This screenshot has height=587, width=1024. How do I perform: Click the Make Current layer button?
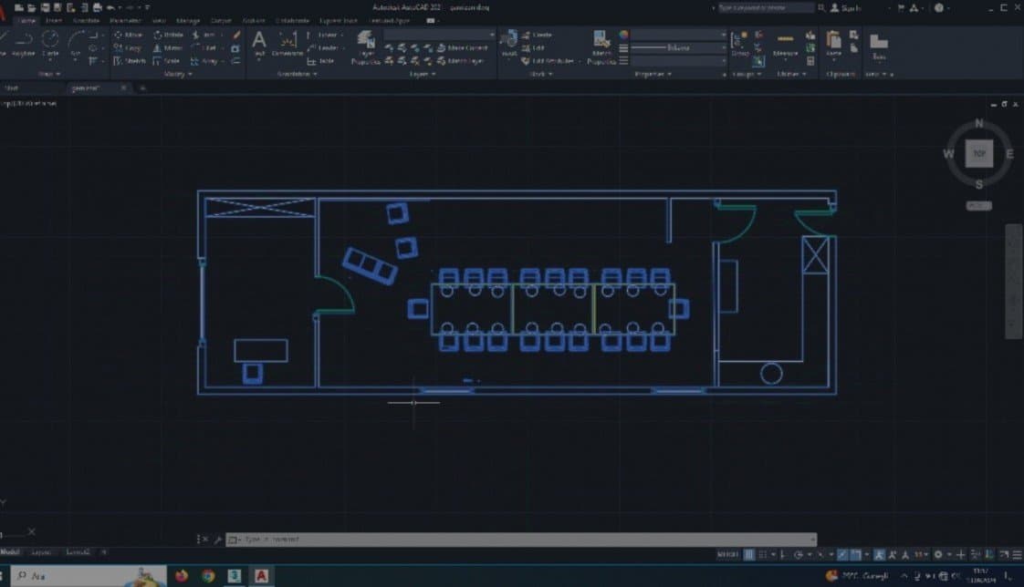pyautogui.click(x=463, y=47)
